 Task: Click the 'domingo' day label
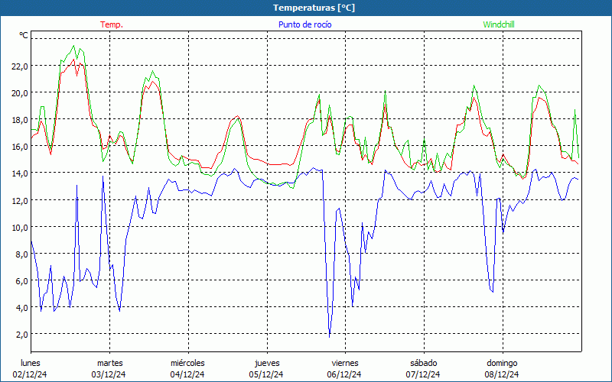point(502,363)
